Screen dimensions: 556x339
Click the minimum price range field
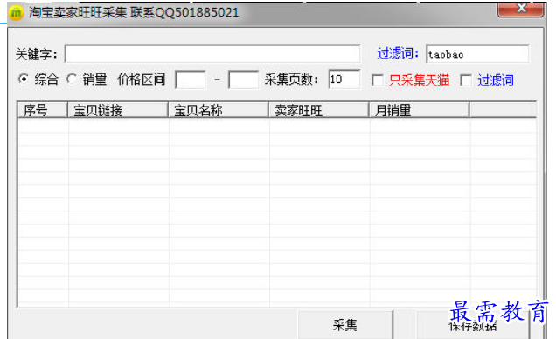191,80
